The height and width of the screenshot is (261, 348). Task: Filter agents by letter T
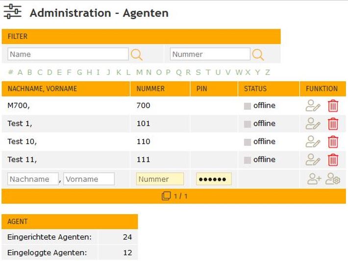[208, 72]
